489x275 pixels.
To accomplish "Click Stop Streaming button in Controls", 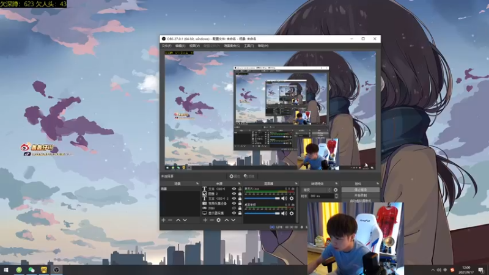I will [x=361, y=189].
